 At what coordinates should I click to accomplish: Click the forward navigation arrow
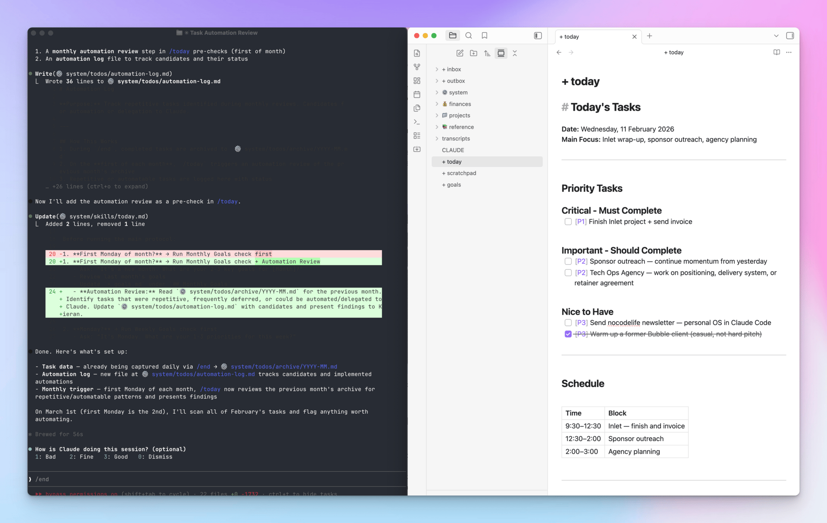point(571,52)
